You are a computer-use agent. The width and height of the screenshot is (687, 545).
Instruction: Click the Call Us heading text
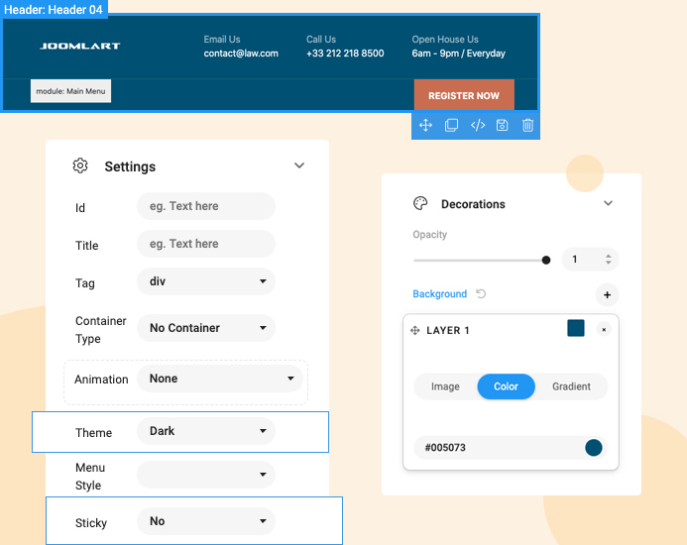[x=321, y=40]
